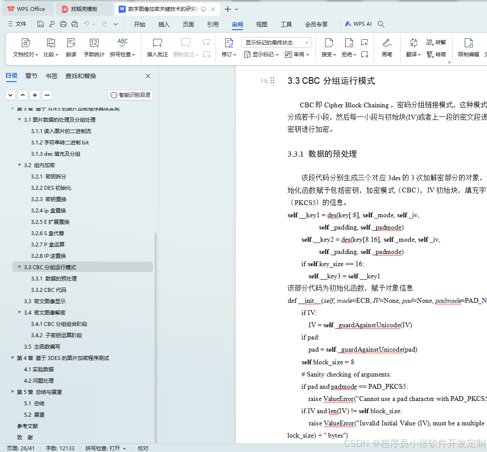Collapse the 第 4 章 tree node

pyautogui.click(x=12, y=358)
